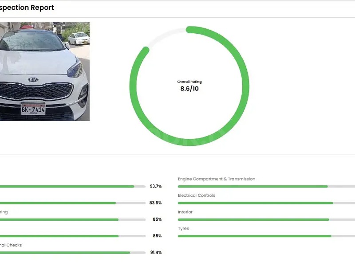Image resolution: width=355 pixels, height=266 pixels.
Task: Open the Engine Compartment & Transmission section
Action: [x=216, y=179]
